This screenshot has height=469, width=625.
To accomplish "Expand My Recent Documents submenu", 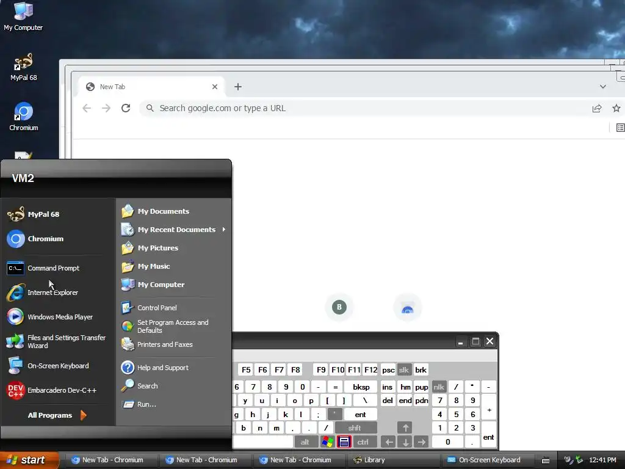I will (173, 230).
